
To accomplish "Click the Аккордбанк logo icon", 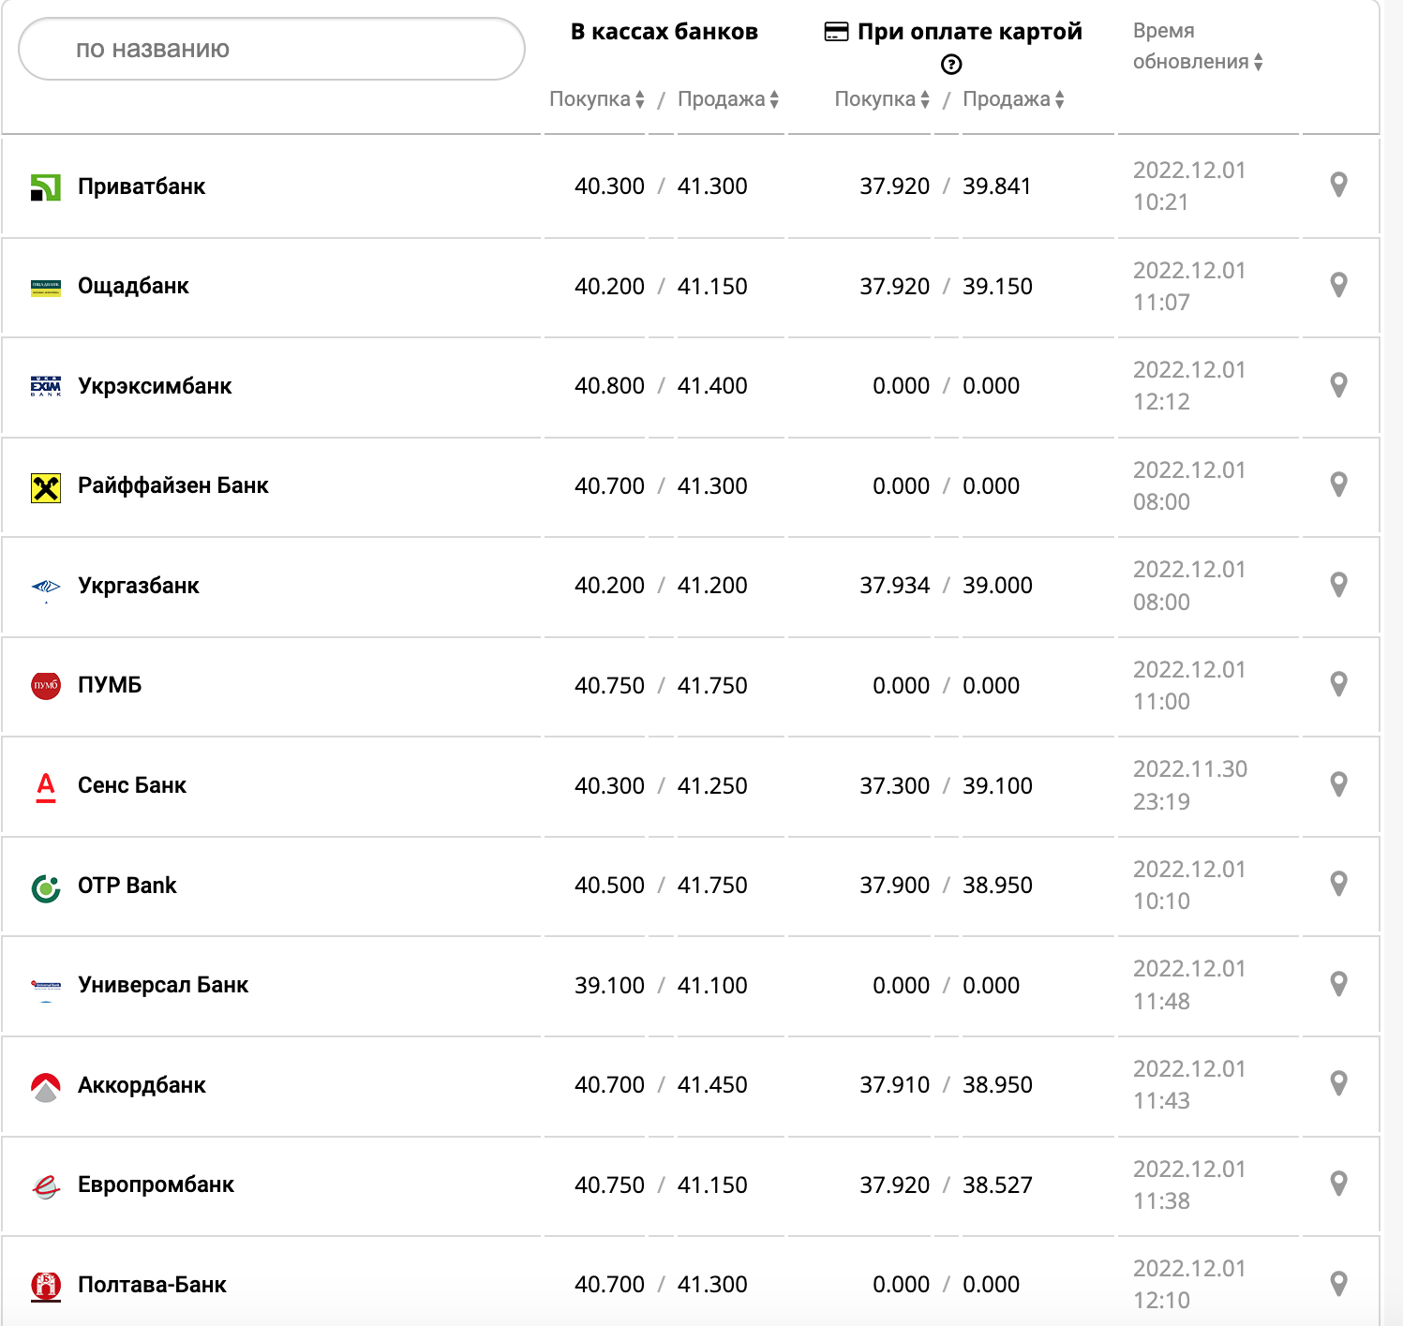I will click(x=46, y=1086).
